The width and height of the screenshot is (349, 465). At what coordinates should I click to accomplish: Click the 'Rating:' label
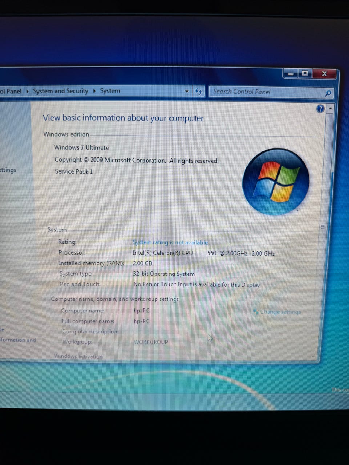[67, 242]
